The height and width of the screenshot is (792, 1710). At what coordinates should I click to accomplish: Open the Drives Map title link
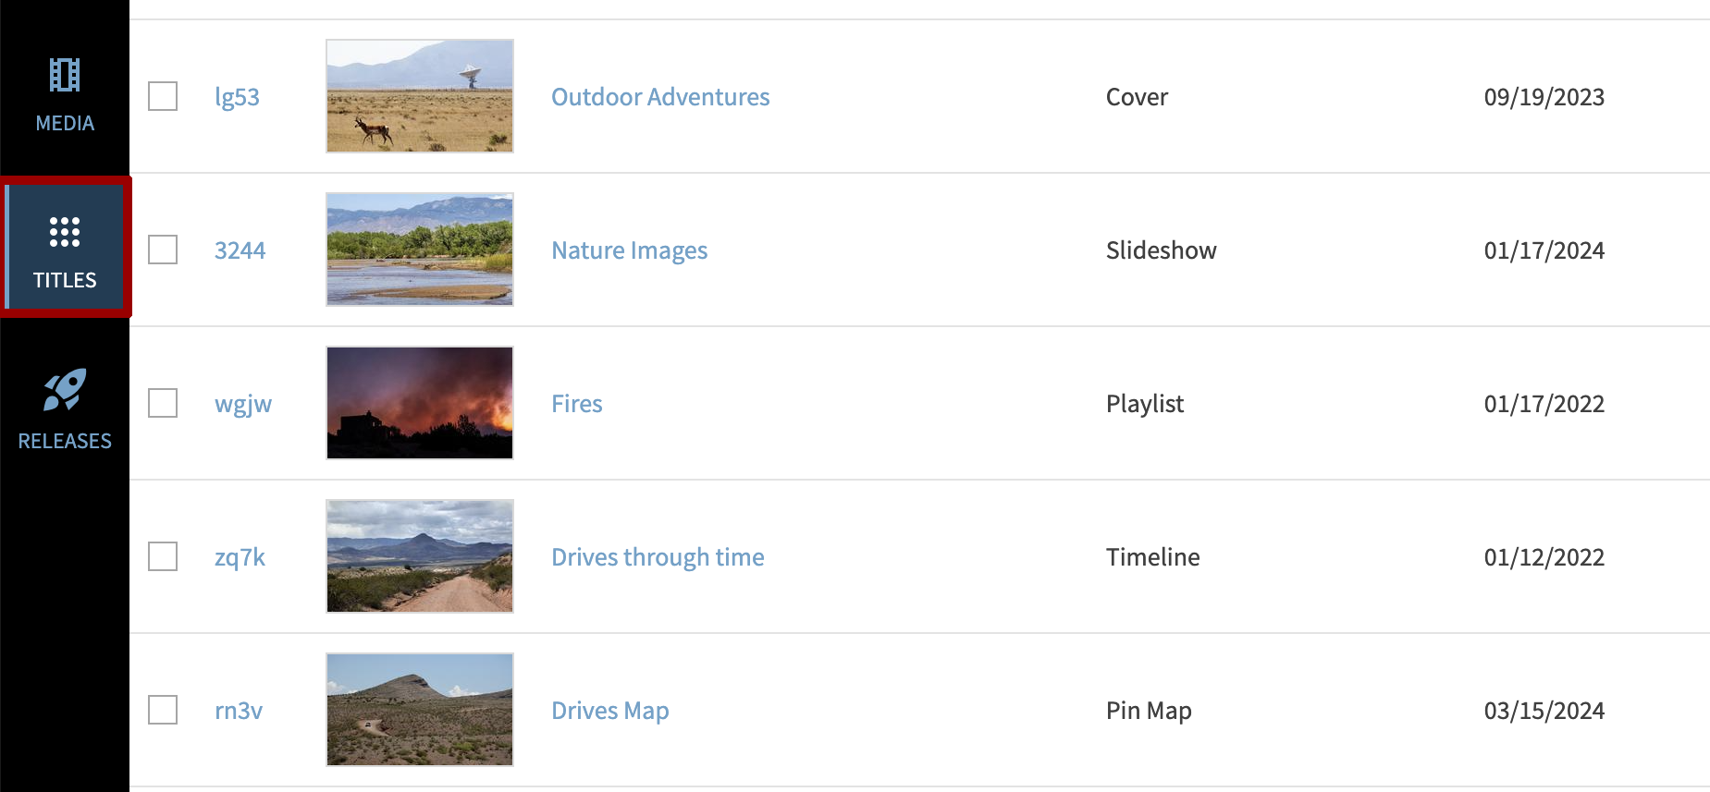point(609,711)
